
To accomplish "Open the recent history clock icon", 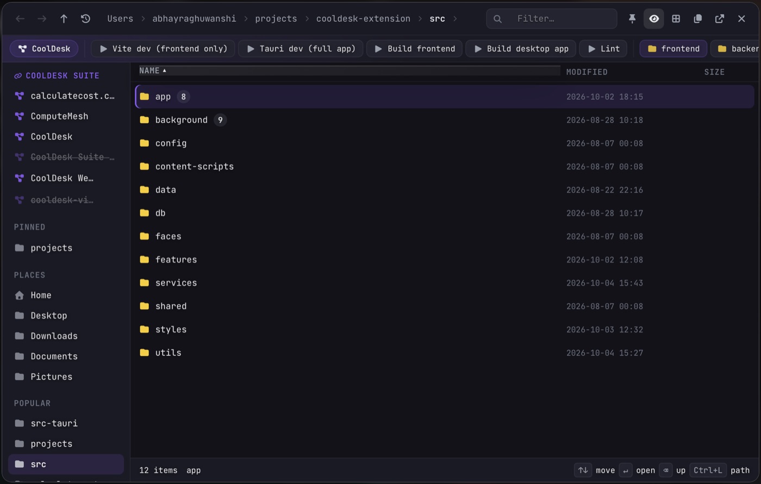I will [x=85, y=18].
